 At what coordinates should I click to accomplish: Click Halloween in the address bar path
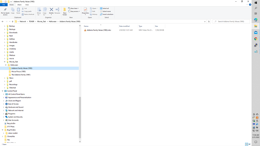pyautogui.click(x=53, y=21)
